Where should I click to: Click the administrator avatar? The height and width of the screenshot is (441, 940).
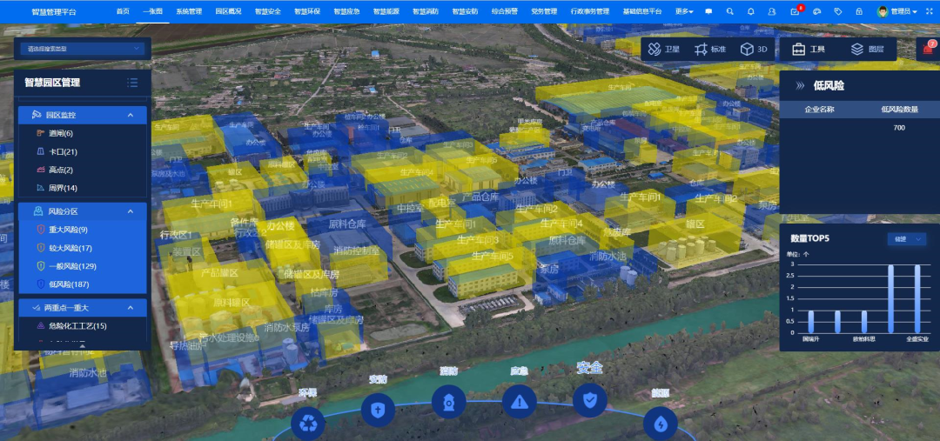(883, 11)
